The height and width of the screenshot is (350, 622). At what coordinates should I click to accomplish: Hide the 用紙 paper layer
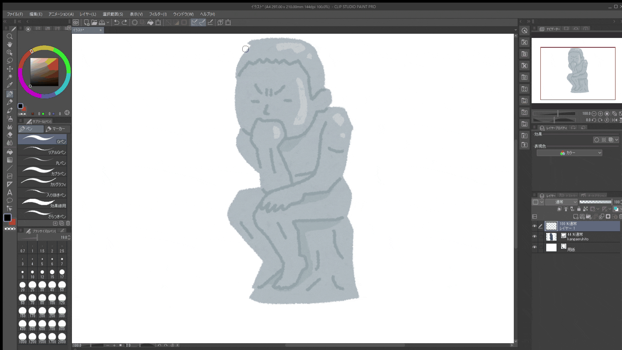(535, 247)
